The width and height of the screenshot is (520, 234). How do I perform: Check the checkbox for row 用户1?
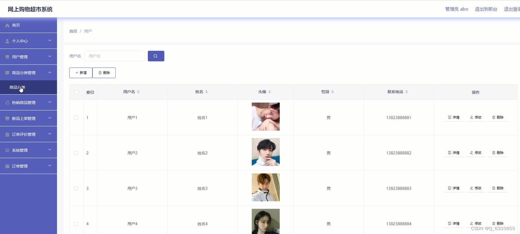[x=76, y=118]
